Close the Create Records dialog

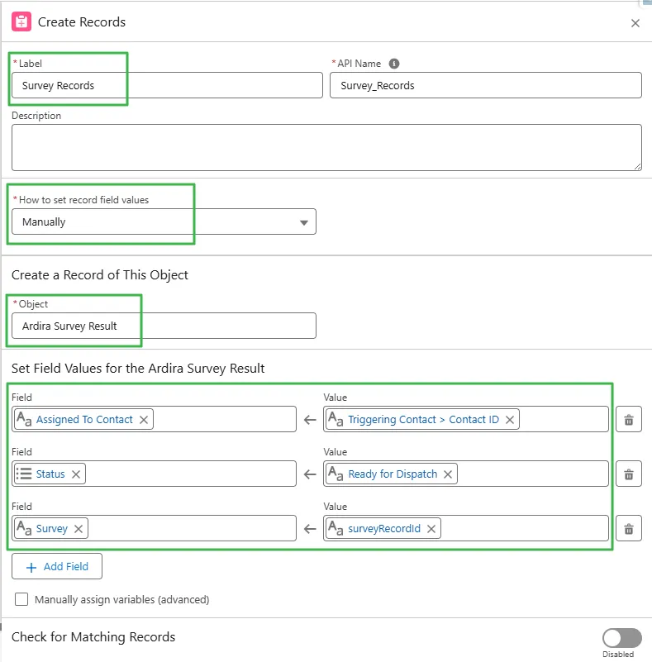click(x=635, y=23)
